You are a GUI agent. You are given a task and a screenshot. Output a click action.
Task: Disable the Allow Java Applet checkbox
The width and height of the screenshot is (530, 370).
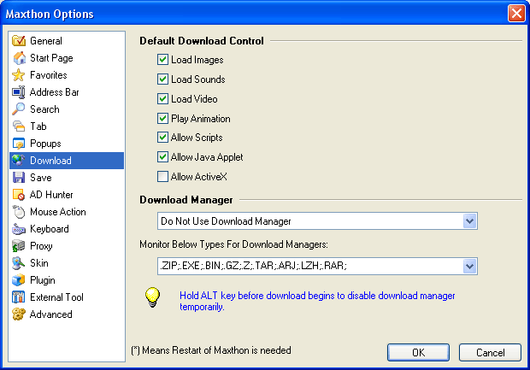click(162, 157)
